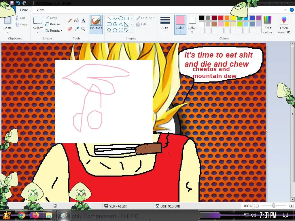Open the Brushes dropdown arrow
295x221 pixels.
[x=96, y=32]
